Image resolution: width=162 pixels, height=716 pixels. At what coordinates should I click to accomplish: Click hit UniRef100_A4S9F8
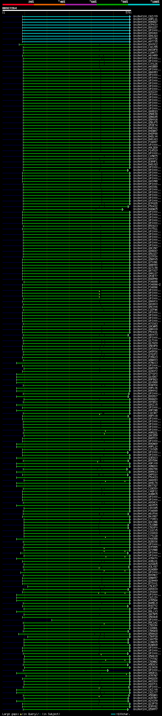[x=145, y=50]
